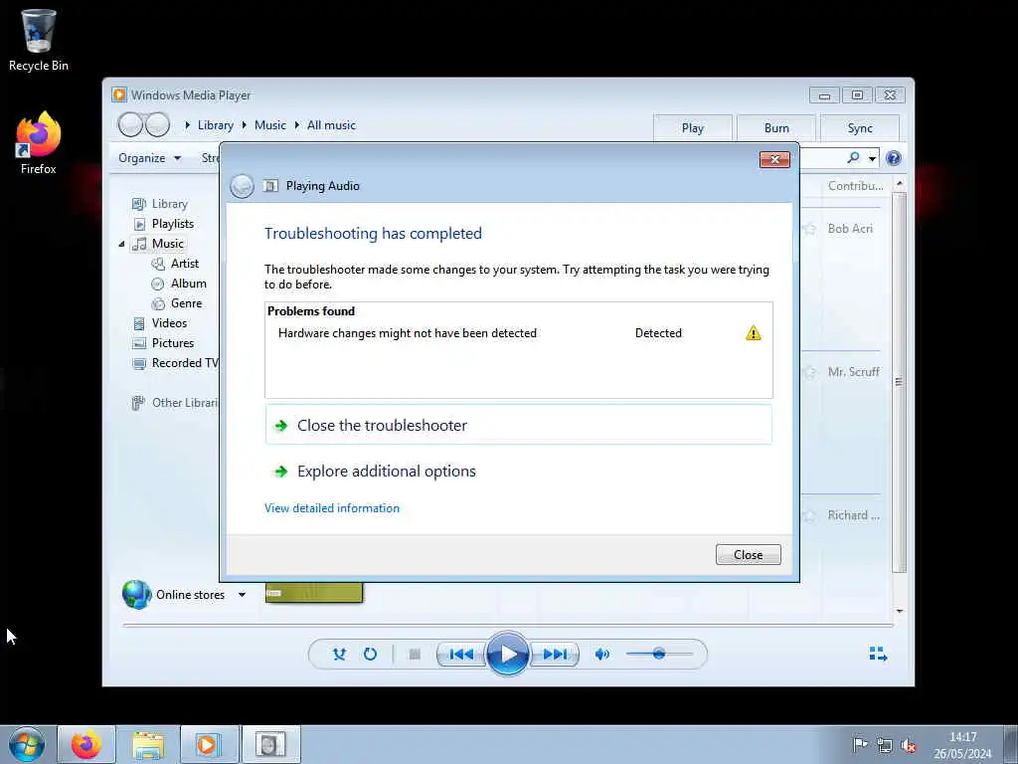Click the olive album art thumbnail
Screen dimensions: 1018x764
314,593
